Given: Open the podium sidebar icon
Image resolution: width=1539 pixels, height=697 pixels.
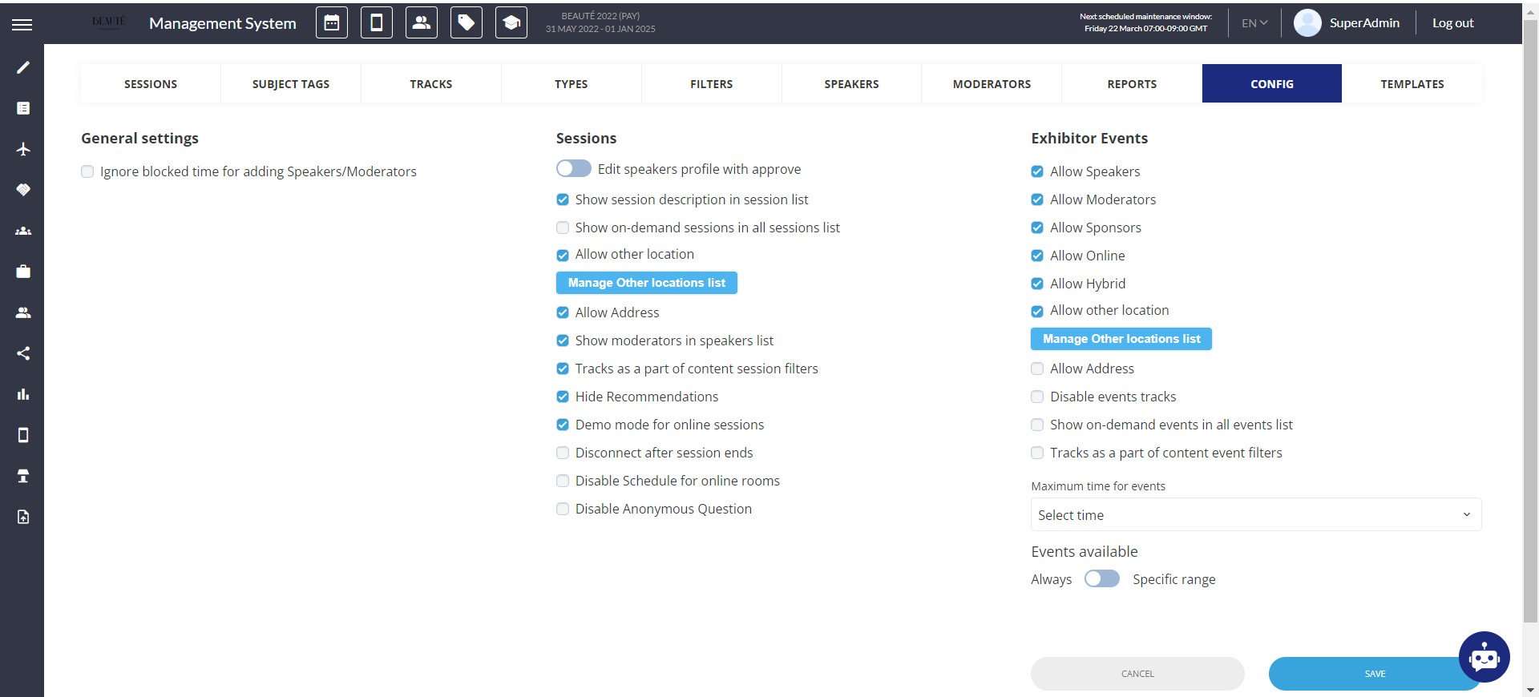Looking at the screenshot, I should [x=23, y=476].
